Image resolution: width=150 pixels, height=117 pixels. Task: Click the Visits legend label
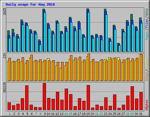147,64
